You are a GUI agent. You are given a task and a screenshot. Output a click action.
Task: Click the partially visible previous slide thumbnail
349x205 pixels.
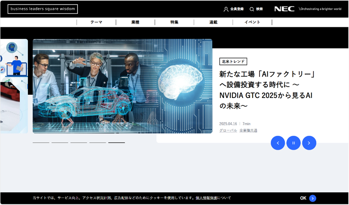(x=14, y=86)
